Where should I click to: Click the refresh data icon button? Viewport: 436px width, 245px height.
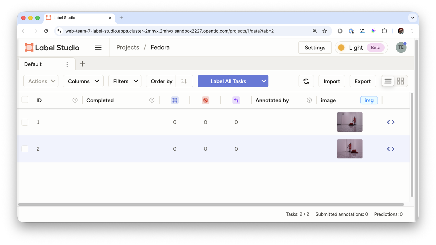306,81
